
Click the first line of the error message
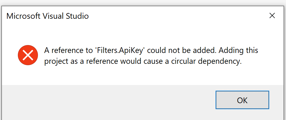pos(151,50)
